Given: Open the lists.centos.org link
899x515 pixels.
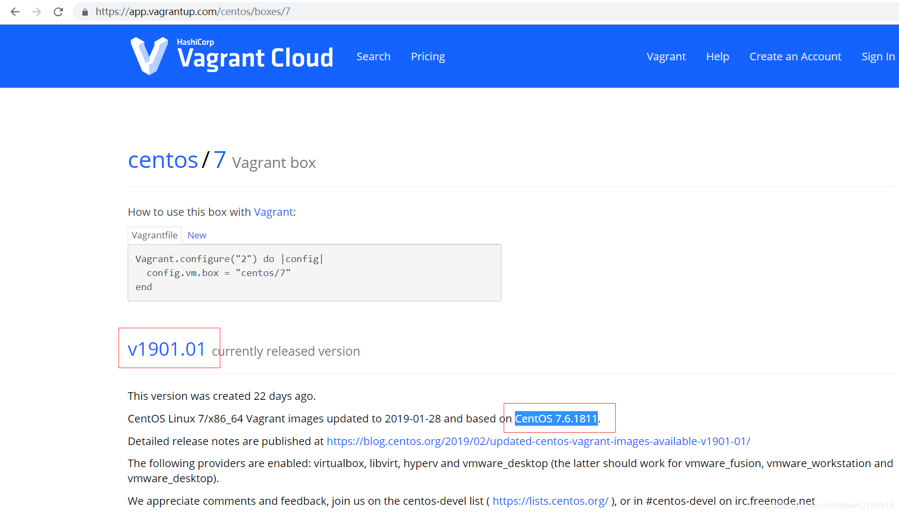Looking at the screenshot, I should [x=550, y=501].
